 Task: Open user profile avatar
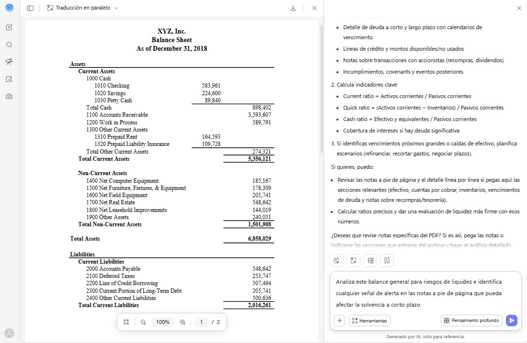[x=10, y=333]
